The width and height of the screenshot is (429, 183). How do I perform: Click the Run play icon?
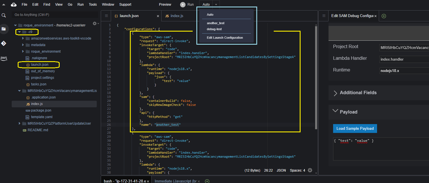coord(183,5)
